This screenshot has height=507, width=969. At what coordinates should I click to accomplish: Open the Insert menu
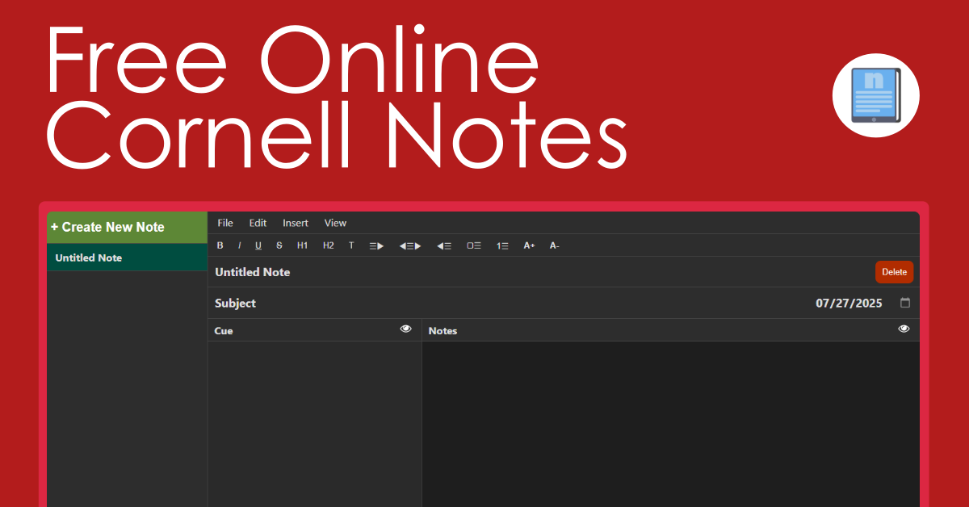tap(295, 223)
